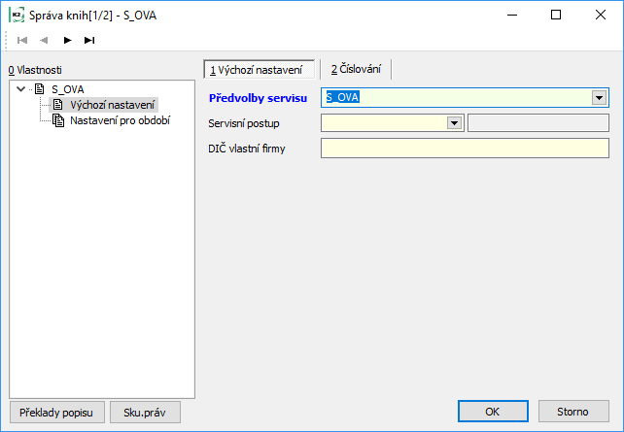Click the app icon in the title bar
Viewport: 624px width, 432px height.
click(17, 15)
